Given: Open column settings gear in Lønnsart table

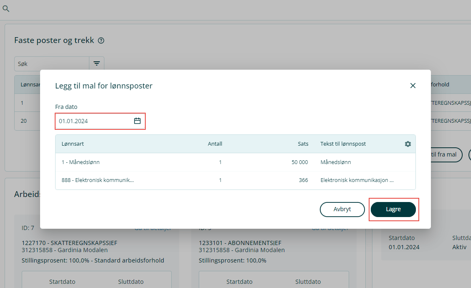Looking at the screenshot, I should pos(408,144).
